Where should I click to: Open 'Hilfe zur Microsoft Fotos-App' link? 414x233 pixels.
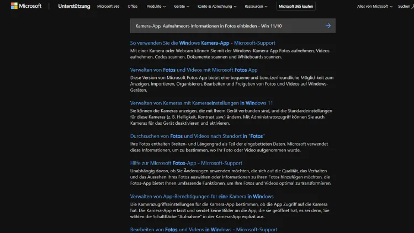(186, 163)
